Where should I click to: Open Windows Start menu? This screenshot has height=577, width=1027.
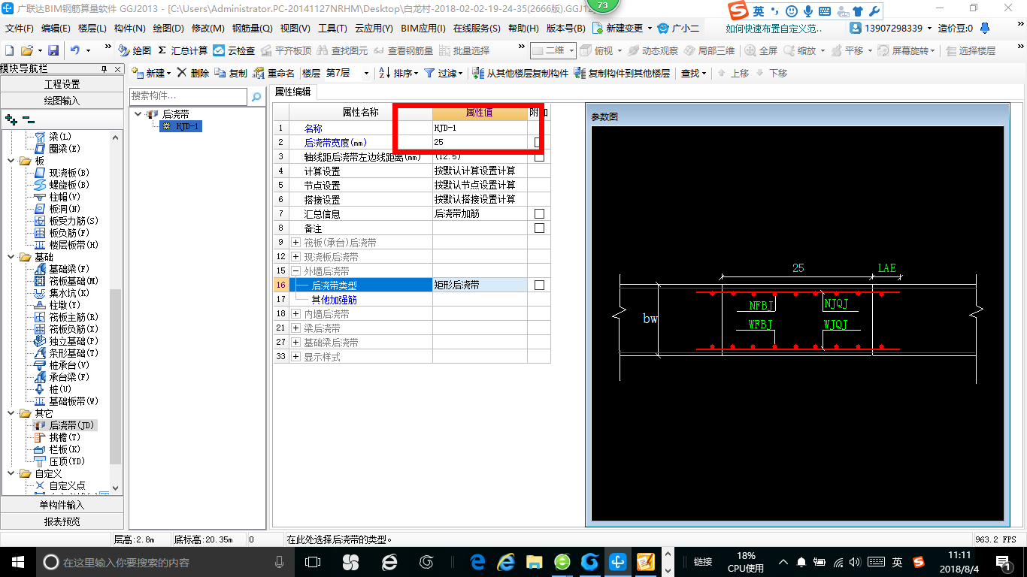coord(17,561)
